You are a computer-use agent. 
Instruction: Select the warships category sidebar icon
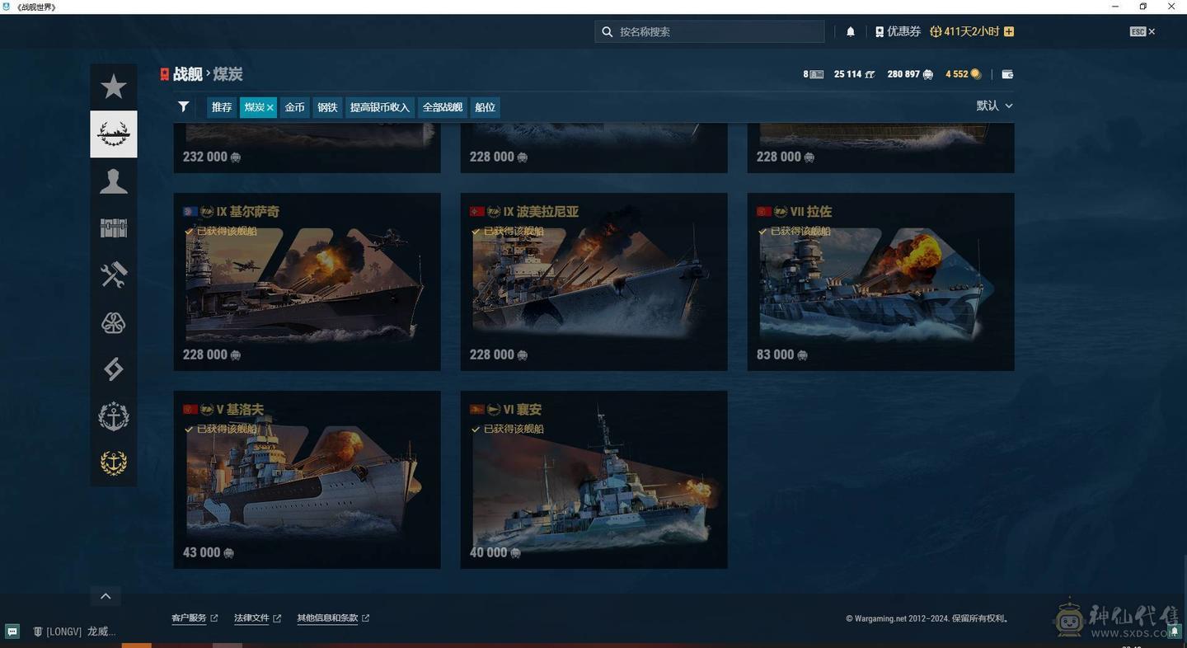pyautogui.click(x=114, y=134)
